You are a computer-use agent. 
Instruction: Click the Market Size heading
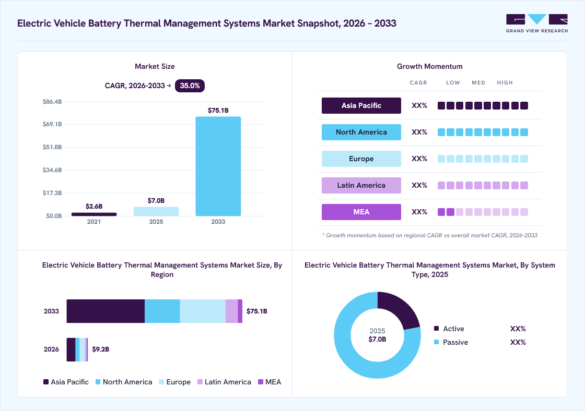(x=155, y=66)
